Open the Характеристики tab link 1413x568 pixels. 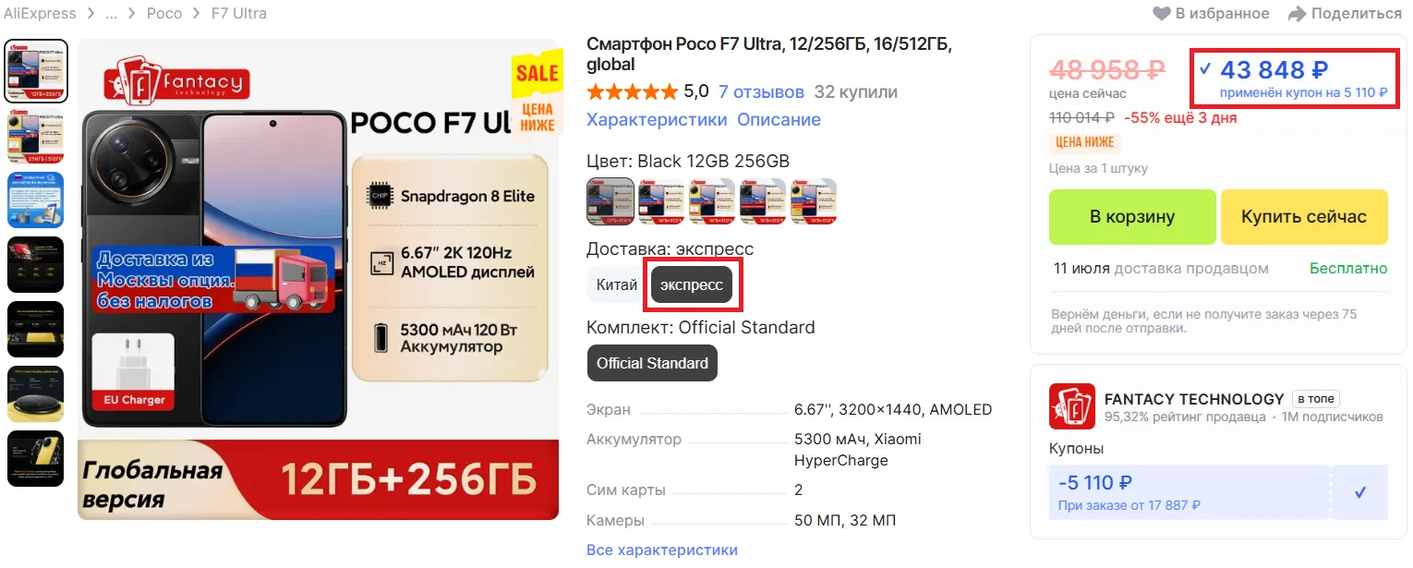click(657, 120)
